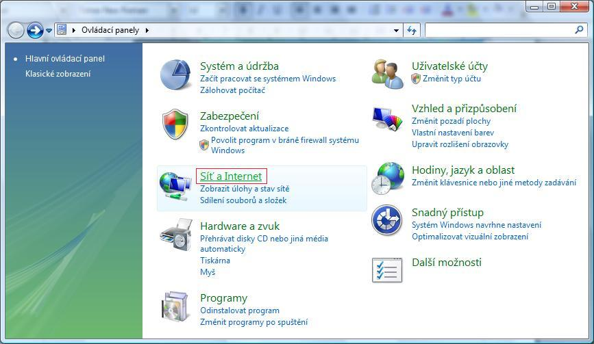
Task: Click the Programy category icon
Action: pos(175,307)
